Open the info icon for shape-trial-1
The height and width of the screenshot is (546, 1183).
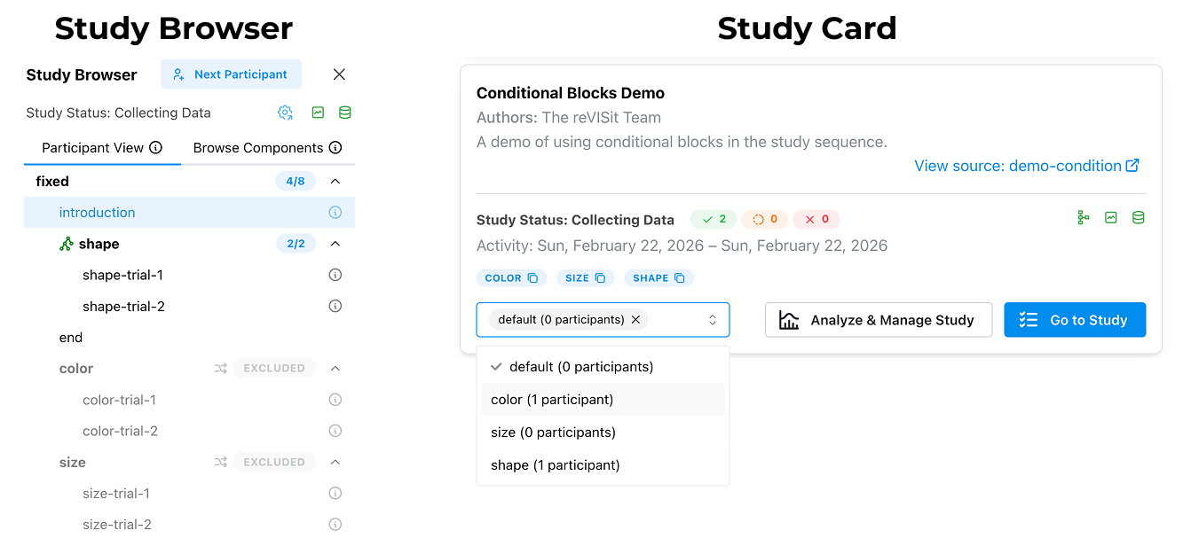click(x=335, y=275)
